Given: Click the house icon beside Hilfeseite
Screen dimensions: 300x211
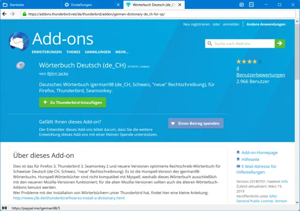Looking at the screenshot, I should click(x=238, y=159).
